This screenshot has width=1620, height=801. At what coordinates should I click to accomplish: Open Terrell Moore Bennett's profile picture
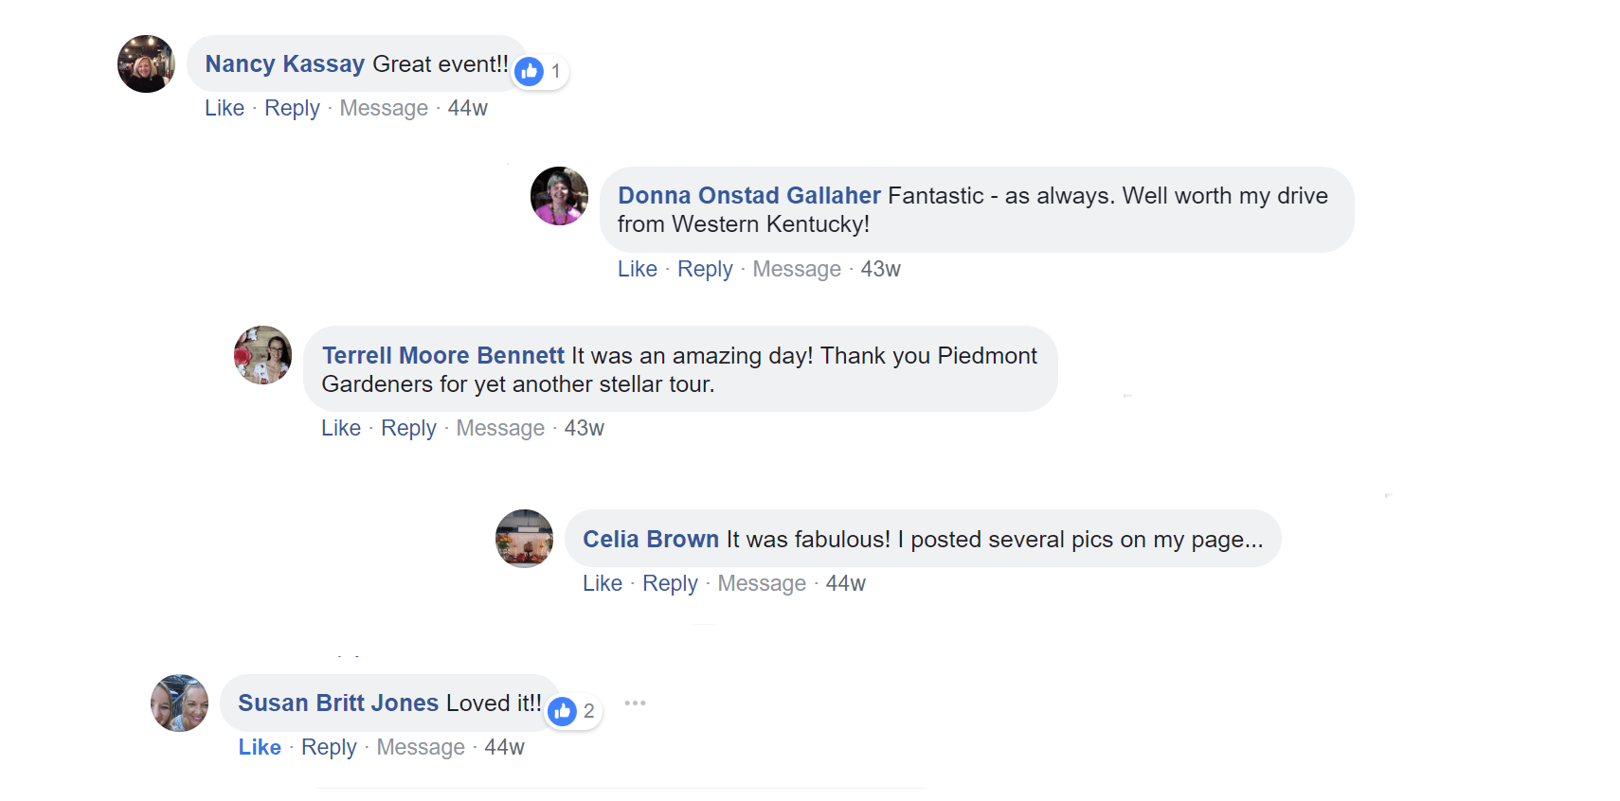click(x=262, y=355)
